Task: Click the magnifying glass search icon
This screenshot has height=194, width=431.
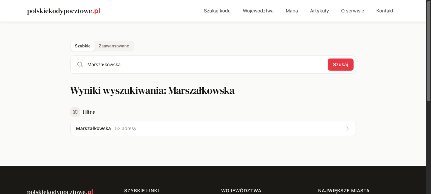Action: click(x=80, y=65)
